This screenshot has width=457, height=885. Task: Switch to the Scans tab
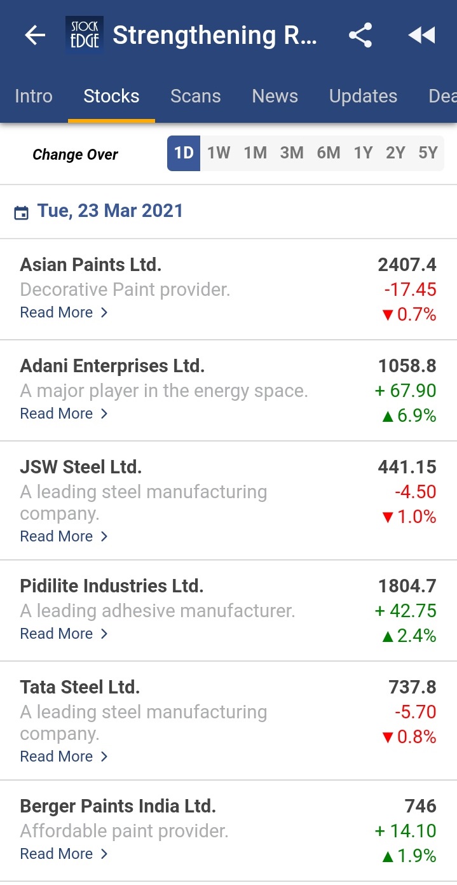pyautogui.click(x=195, y=96)
